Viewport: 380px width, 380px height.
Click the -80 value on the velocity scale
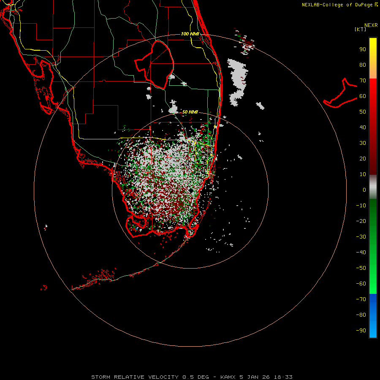361,315
